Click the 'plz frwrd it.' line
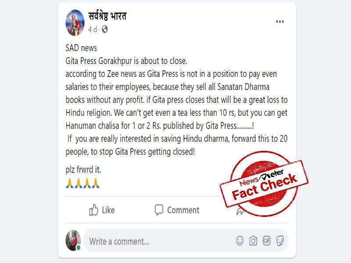 tap(83, 170)
